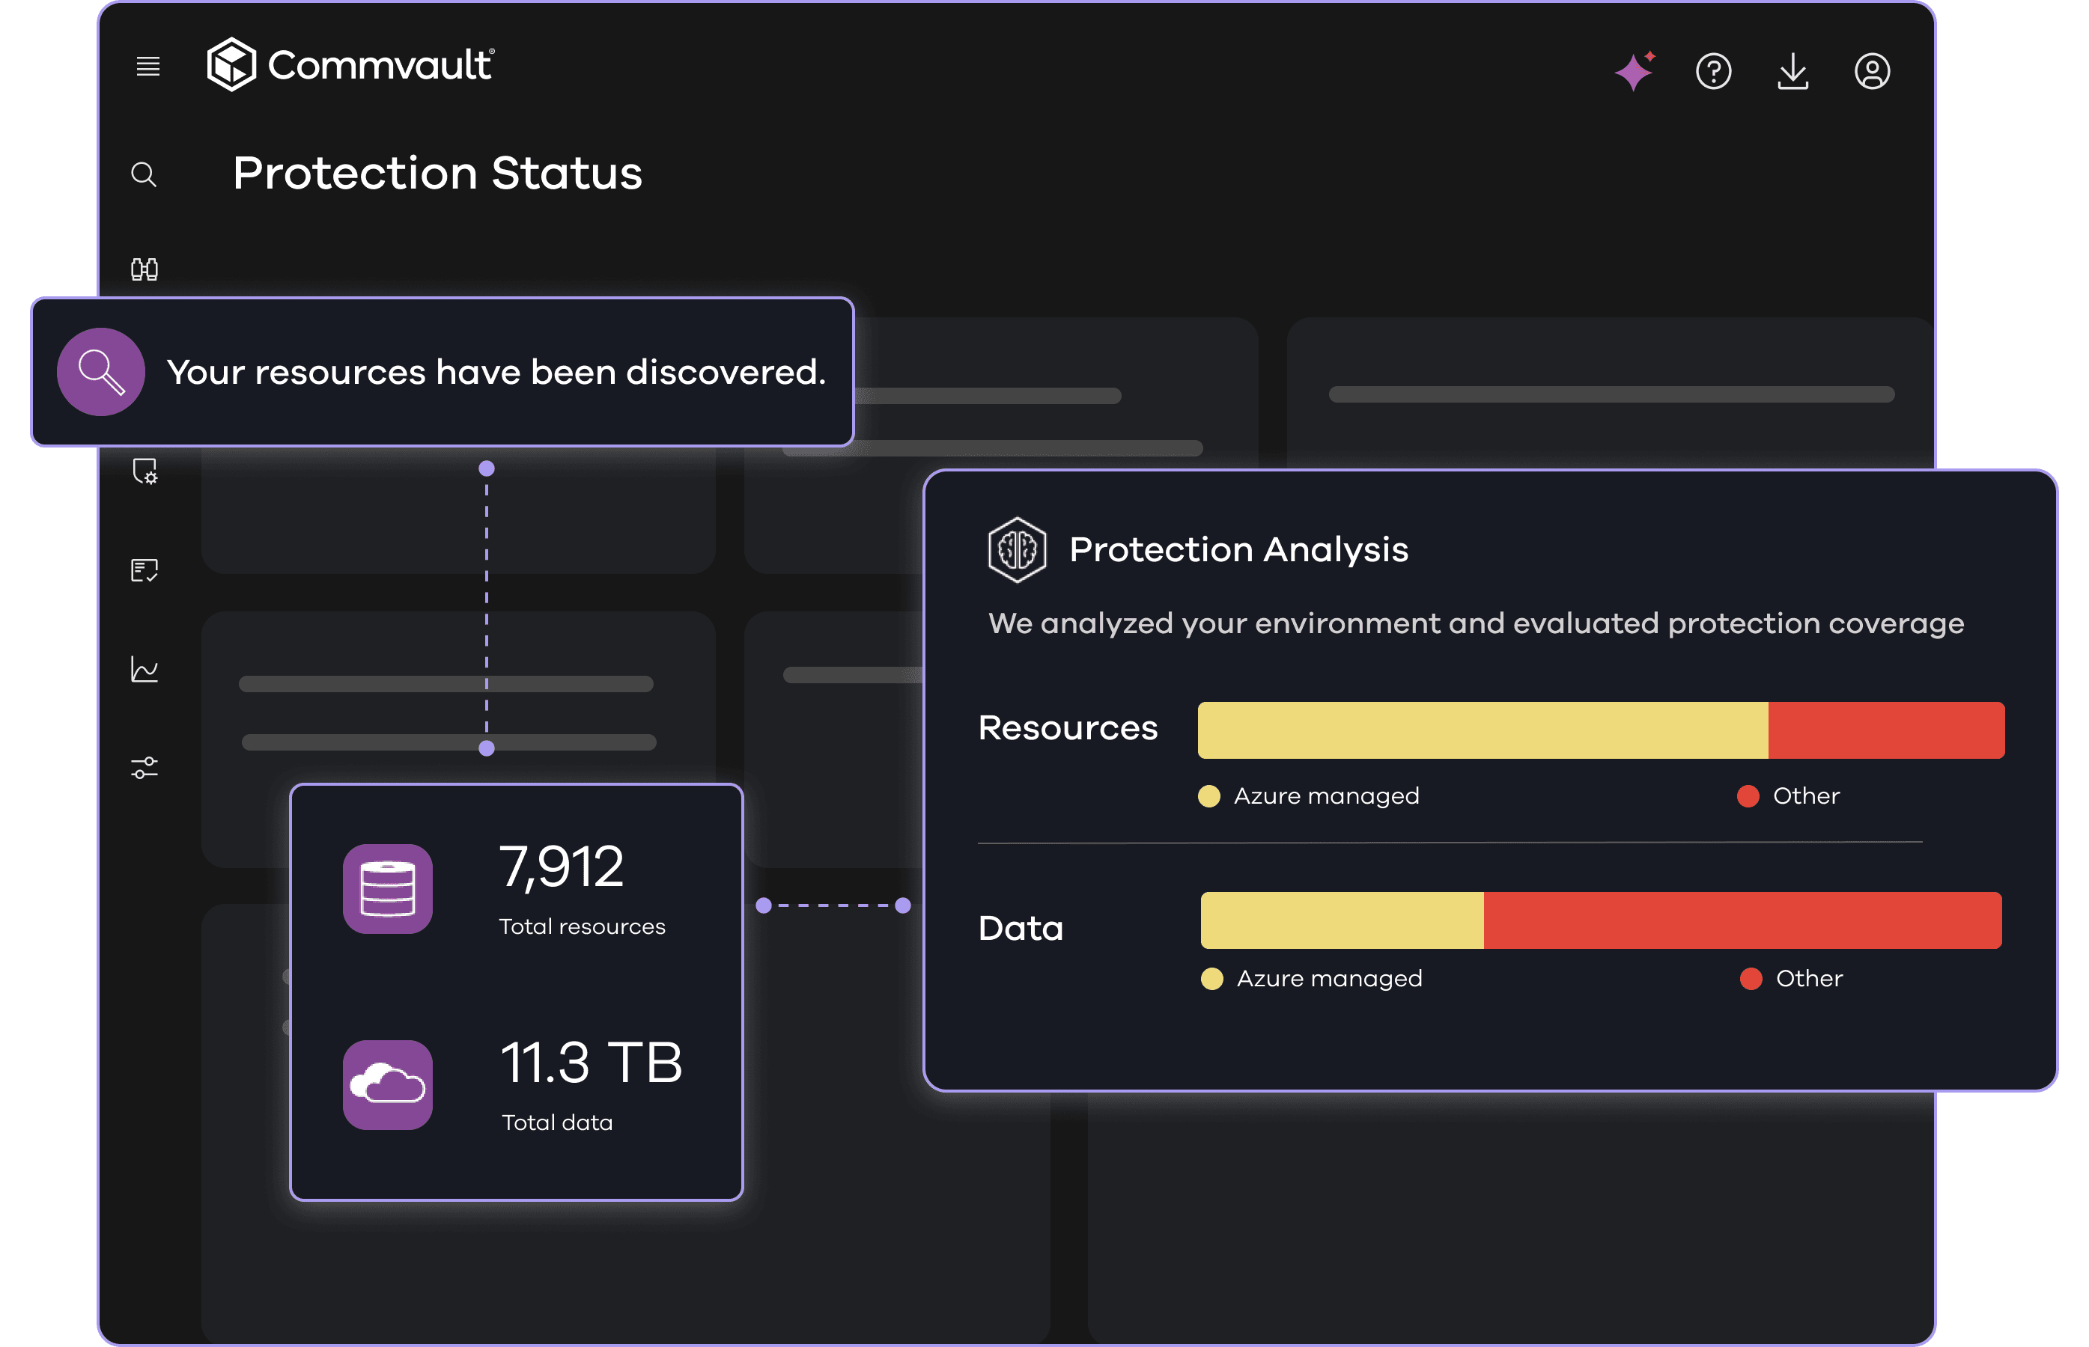This screenshot has height=1347, width=2089.
Task: Click 'Your resources have been discovered.' message
Action: [x=496, y=373]
